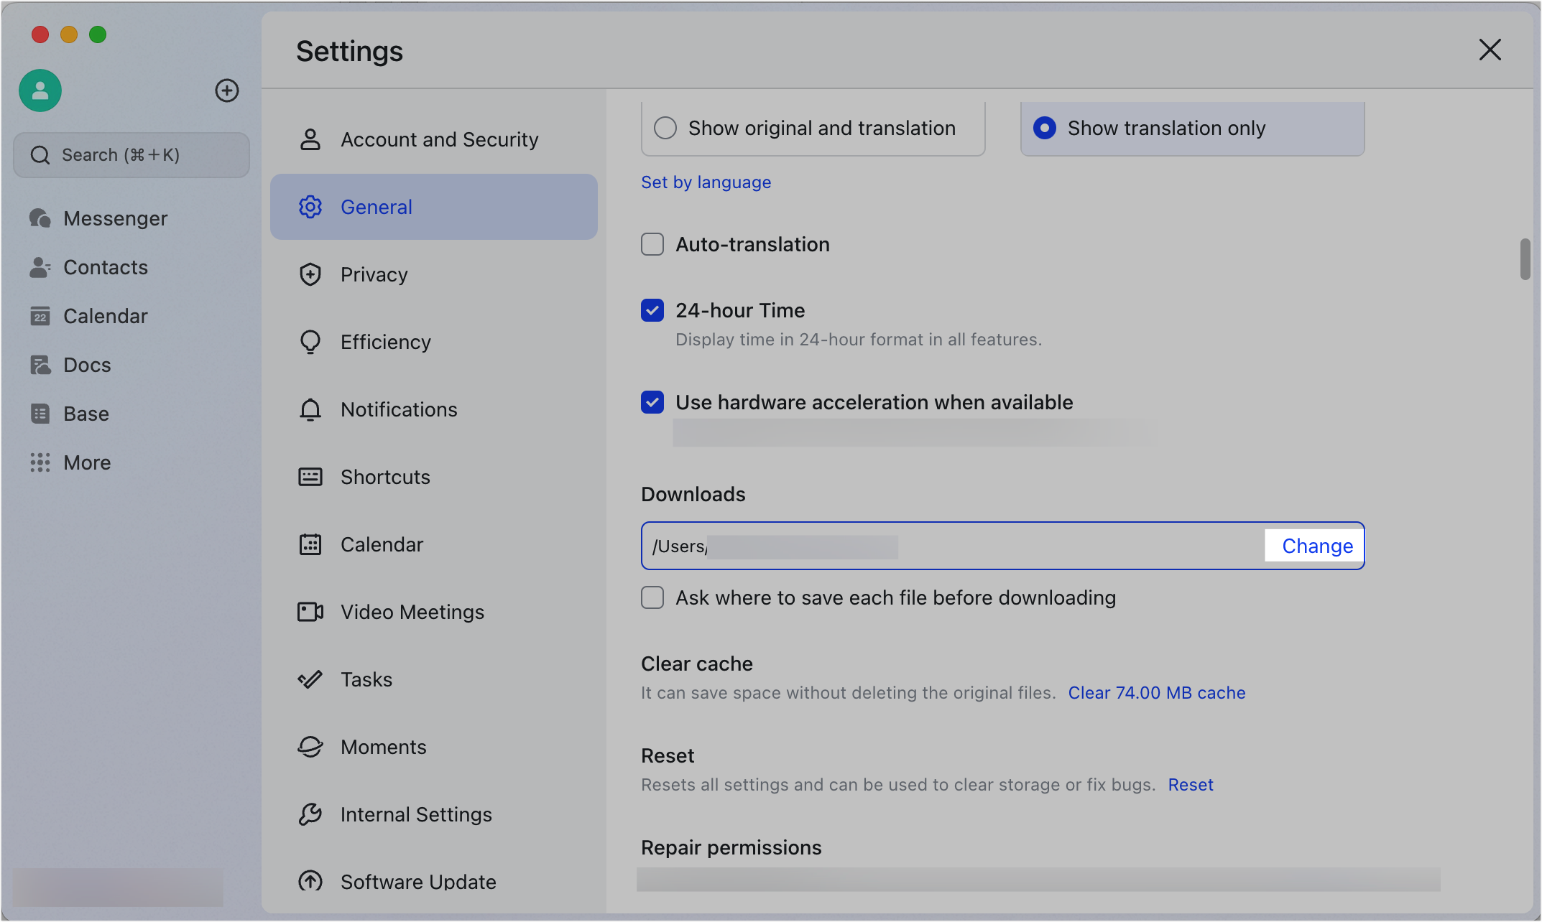The height and width of the screenshot is (922, 1542).
Task: Switch to Notifications settings
Action: pyautogui.click(x=399, y=409)
